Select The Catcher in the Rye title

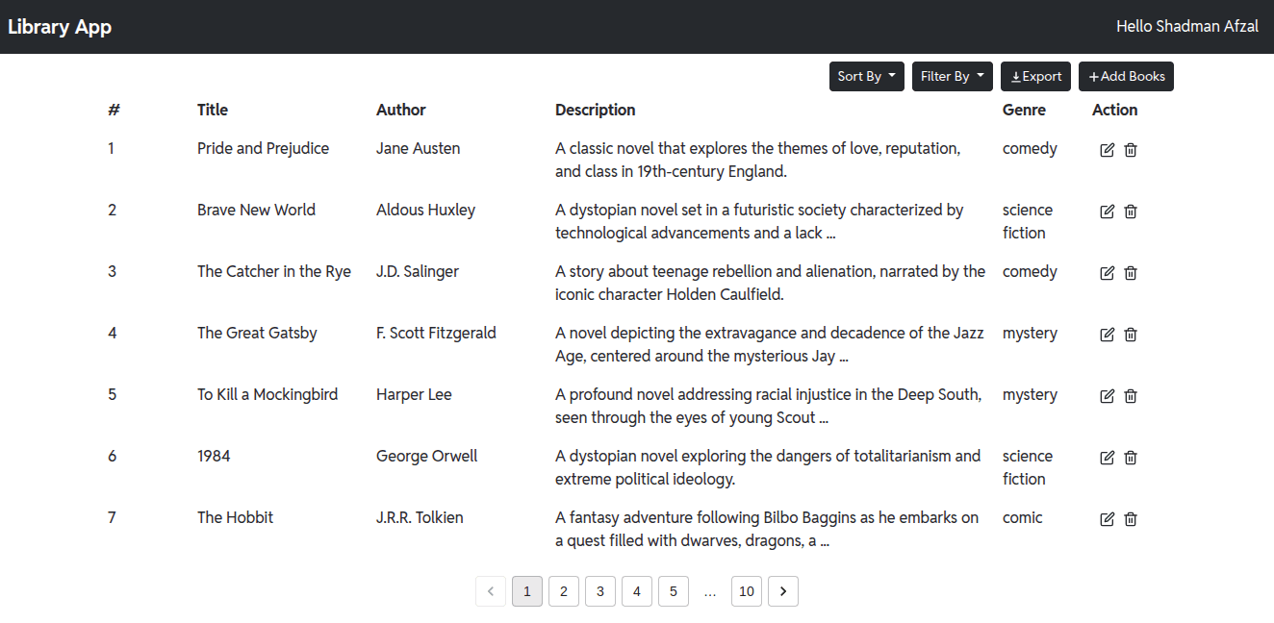pyautogui.click(x=274, y=271)
